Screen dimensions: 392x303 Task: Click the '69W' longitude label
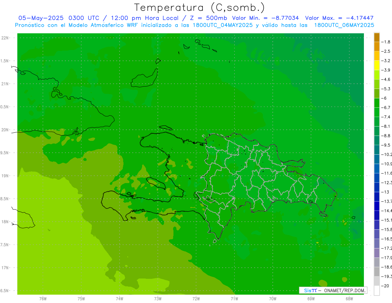311,298
